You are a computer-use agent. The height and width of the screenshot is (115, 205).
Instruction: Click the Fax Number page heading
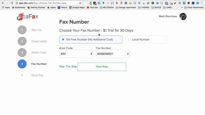[74, 22]
